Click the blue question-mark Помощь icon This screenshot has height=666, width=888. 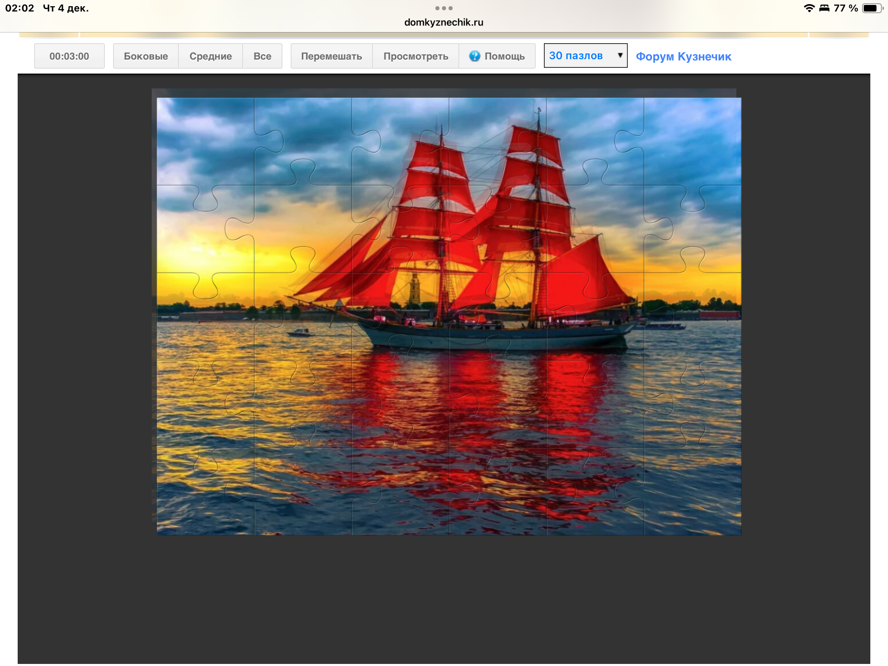(474, 56)
